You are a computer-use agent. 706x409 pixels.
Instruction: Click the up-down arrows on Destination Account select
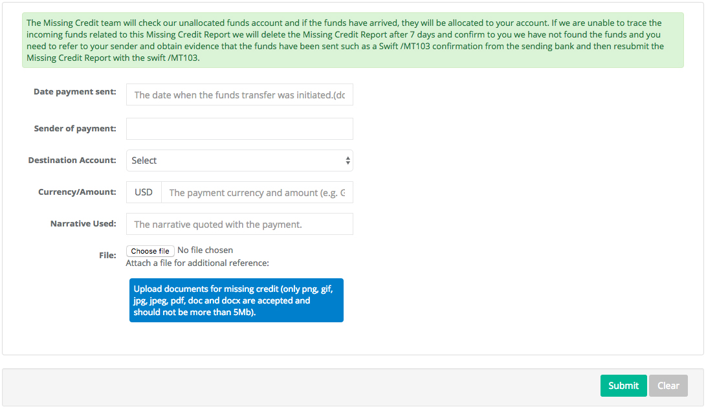347,160
